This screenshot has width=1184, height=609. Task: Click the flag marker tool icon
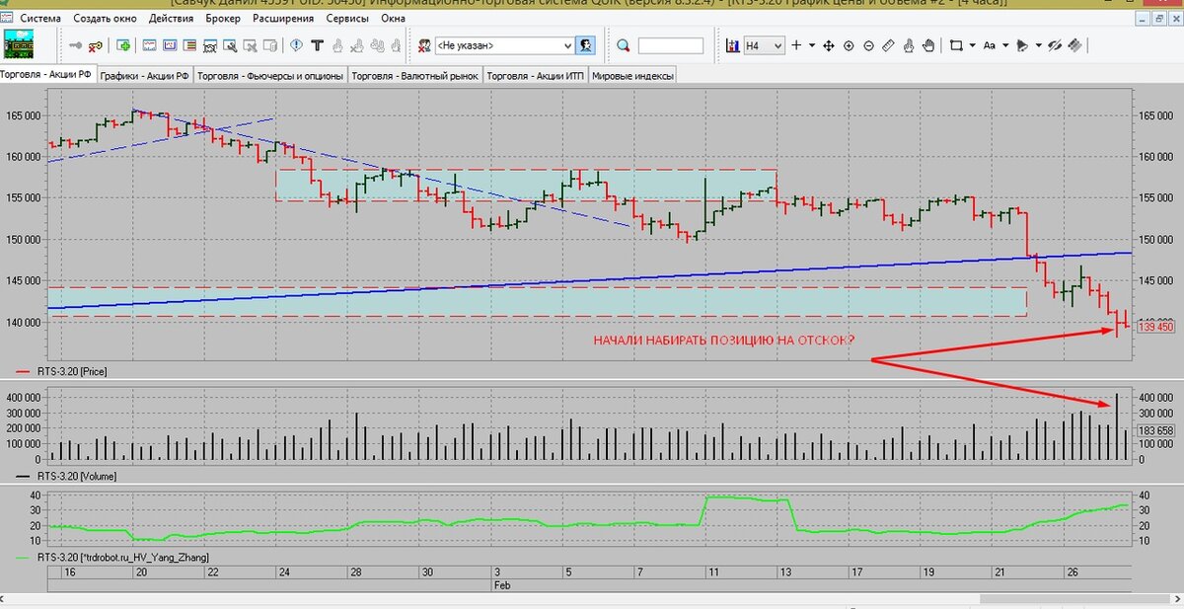click(x=1022, y=45)
